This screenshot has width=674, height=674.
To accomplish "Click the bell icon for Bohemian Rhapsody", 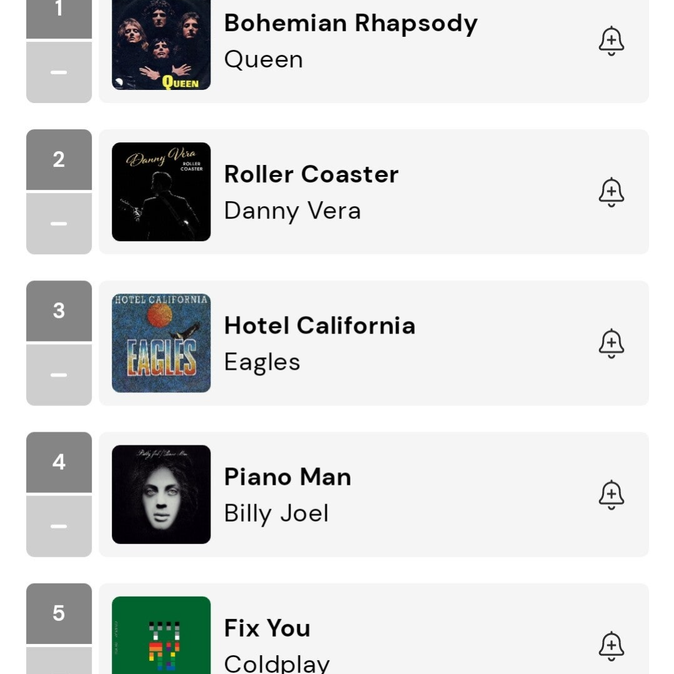I will tap(611, 41).
